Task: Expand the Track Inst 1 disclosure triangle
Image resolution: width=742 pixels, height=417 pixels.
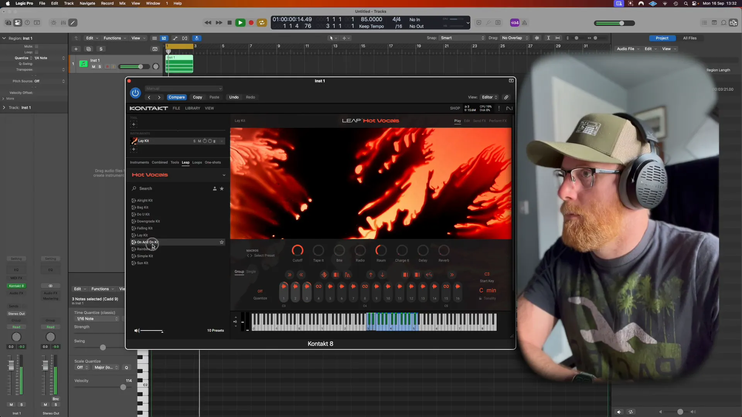Action: pyautogui.click(x=4, y=108)
